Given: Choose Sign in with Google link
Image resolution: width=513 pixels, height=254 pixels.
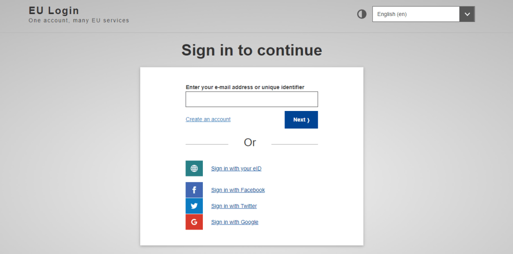Looking at the screenshot, I should [234, 222].
